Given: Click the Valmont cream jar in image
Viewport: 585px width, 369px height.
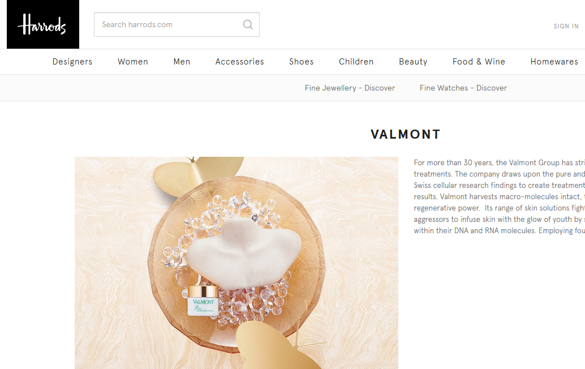Looking at the screenshot, I should tap(203, 301).
